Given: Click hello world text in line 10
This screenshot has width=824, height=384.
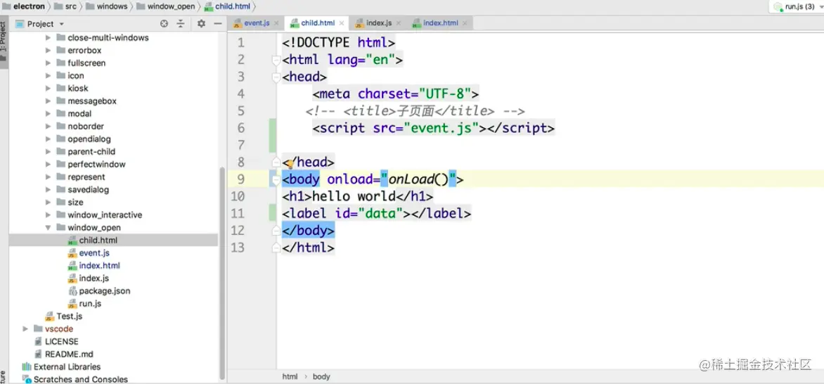Looking at the screenshot, I should [x=354, y=196].
